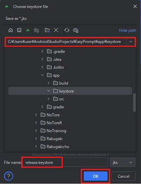Expand the NoTraining folder
Image resolution: width=141 pixels, height=184 pixels.
36,130
